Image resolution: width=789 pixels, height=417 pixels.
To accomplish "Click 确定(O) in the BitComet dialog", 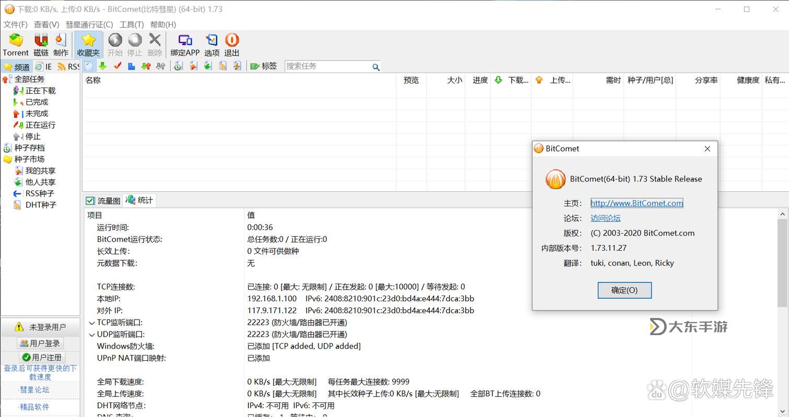I will click(x=625, y=290).
